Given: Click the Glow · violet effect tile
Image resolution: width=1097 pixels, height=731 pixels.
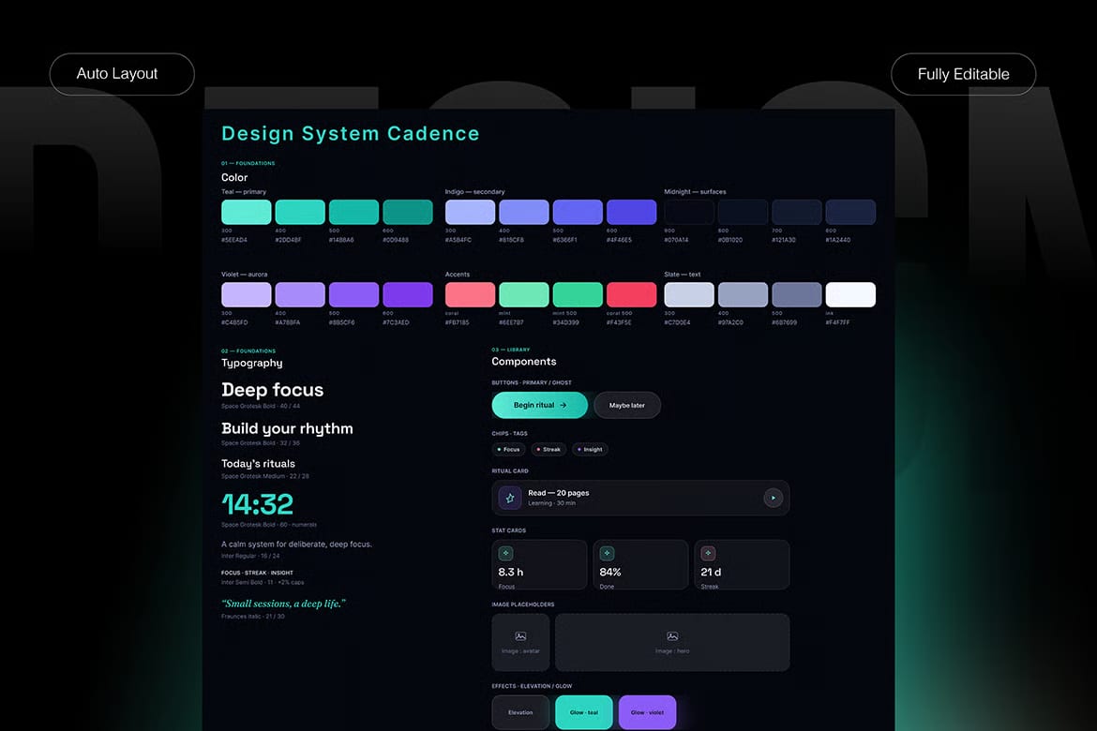Looking at the screenshot, I should click(647, 712).
